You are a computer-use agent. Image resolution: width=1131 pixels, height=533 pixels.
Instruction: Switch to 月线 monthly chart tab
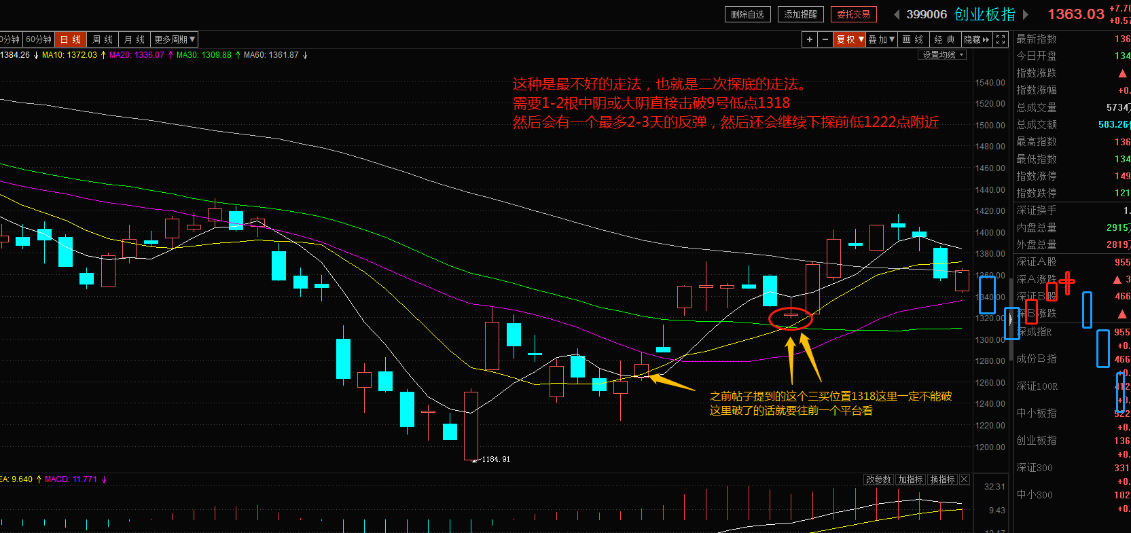tap(134, 39)
